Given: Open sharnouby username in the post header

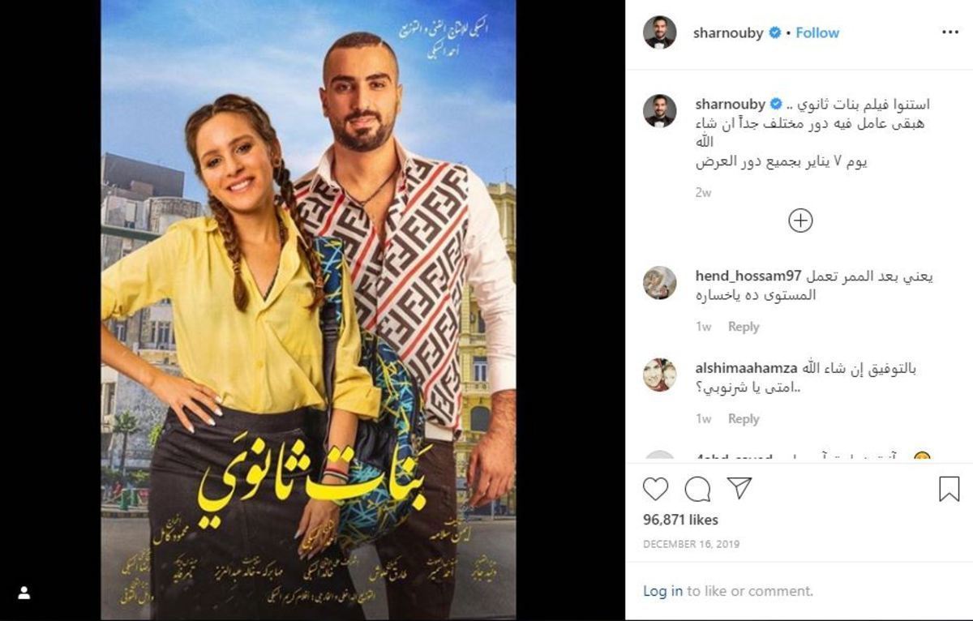Looking at the screenshot, I should (728, 33).
